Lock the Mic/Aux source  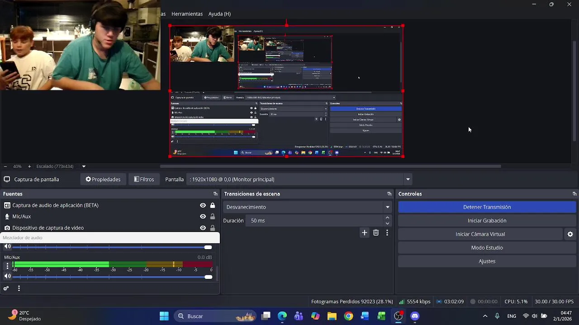213,217
